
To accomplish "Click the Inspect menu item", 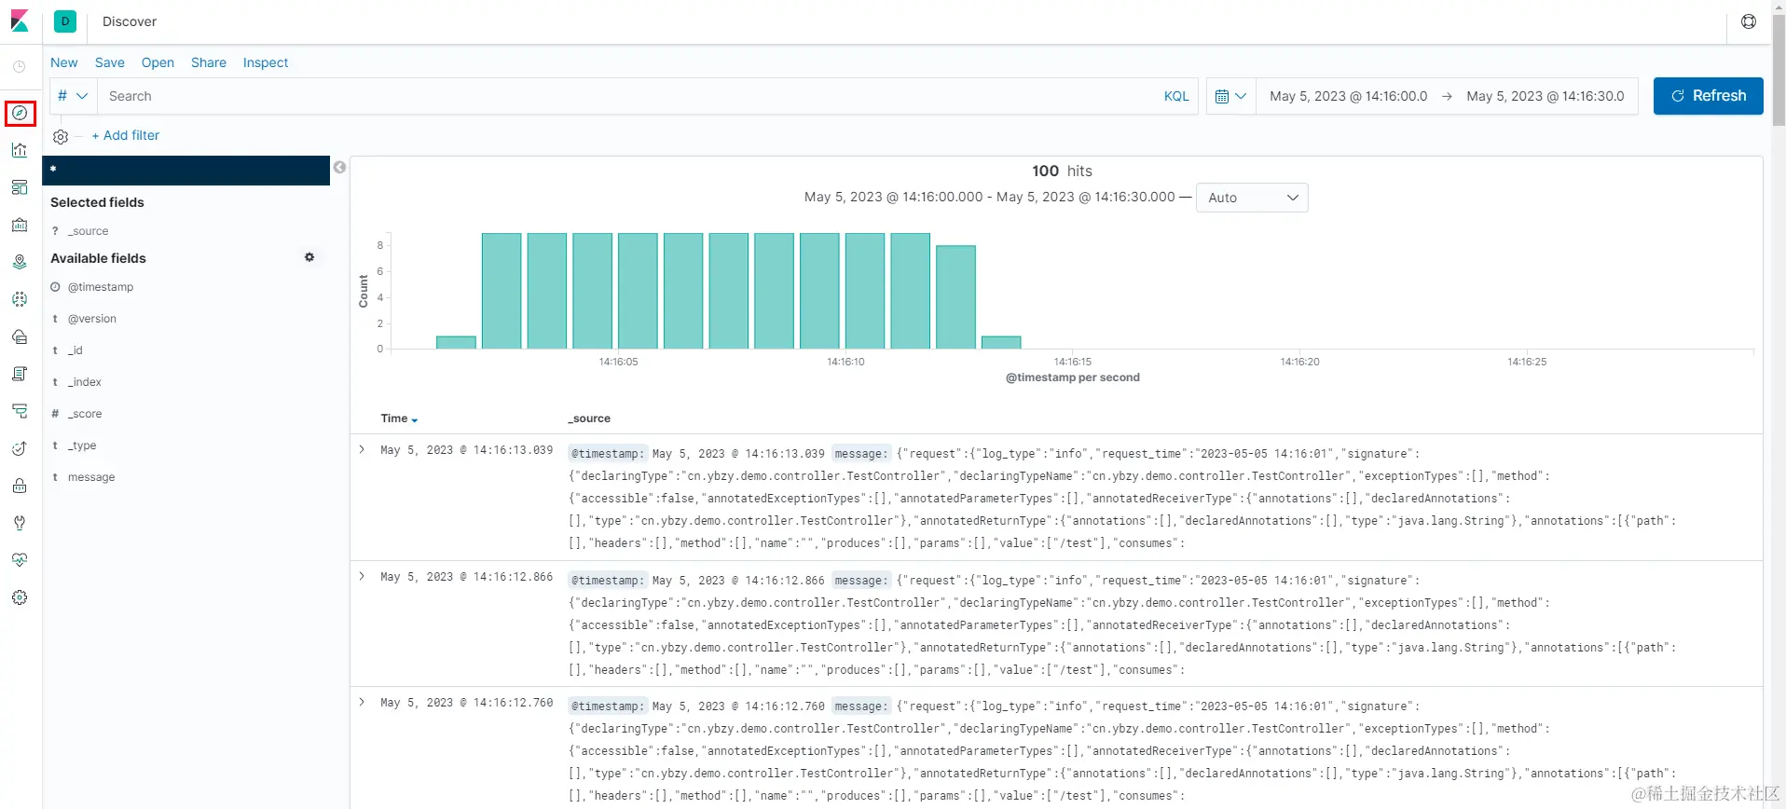I will (x=266, y=62).
